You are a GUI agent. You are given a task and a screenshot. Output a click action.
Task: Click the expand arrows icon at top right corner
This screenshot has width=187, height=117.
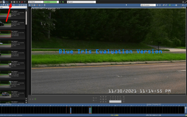(186, 2)
